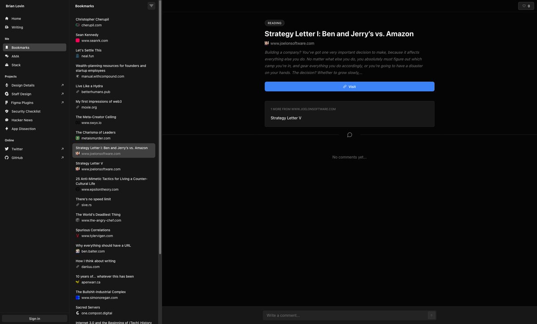Click external arrow next to Figma Plugins
537x324 pixels.
tap(62, 103)
